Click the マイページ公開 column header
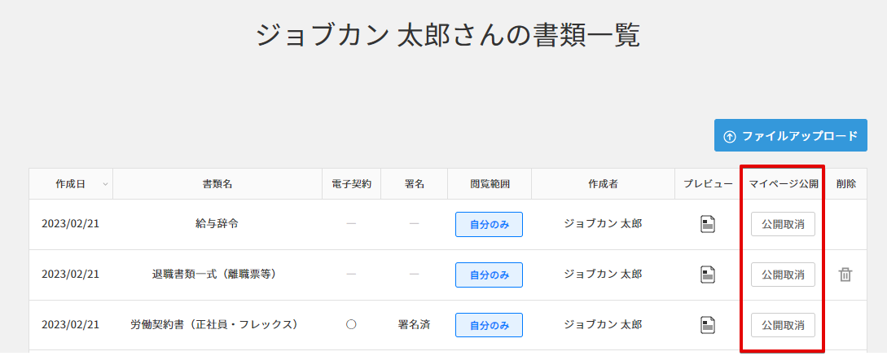887x356 pixels. click(784, 184)
